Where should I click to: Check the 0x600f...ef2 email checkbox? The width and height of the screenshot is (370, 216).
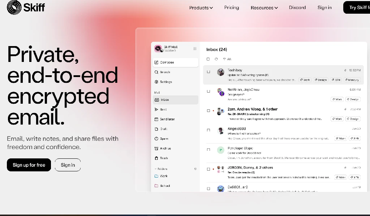(x=208, y=189)
